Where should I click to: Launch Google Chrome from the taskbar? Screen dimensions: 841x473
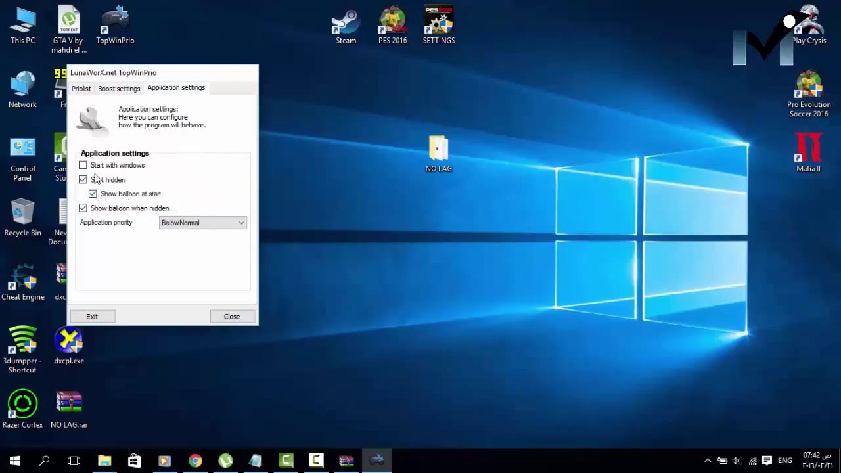[x=195, y=461]
